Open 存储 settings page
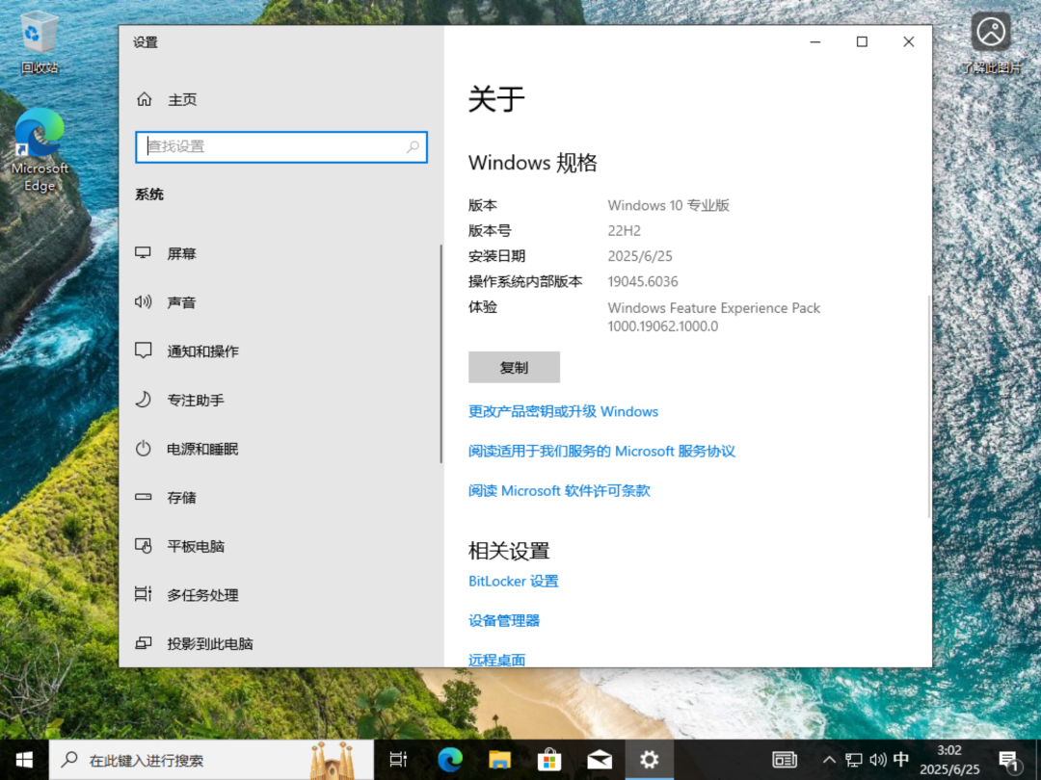The image size is (1041, 780). point(280,498)
